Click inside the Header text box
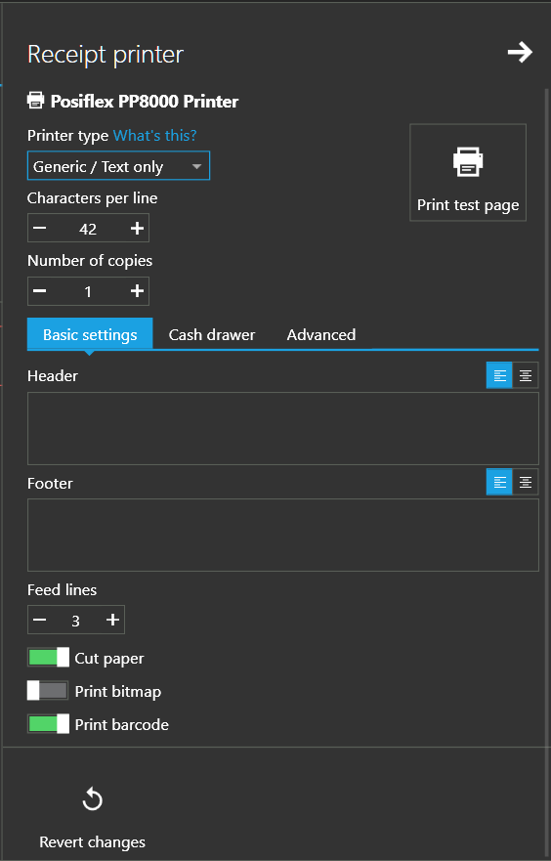Viewport: 551px width, 861px height. (x=283, y=428)
